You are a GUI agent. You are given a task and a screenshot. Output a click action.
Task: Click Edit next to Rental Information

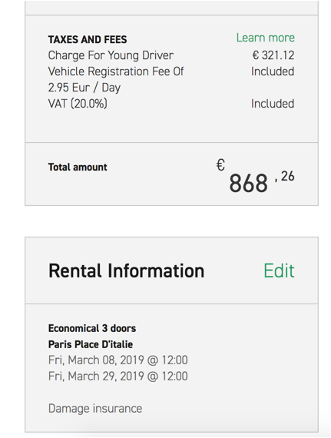pos(279,270)
